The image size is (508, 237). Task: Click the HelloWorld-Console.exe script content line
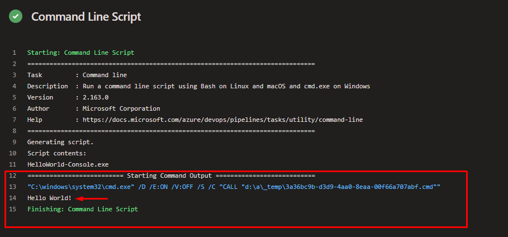pyautogui.click(x=68, y=165)
